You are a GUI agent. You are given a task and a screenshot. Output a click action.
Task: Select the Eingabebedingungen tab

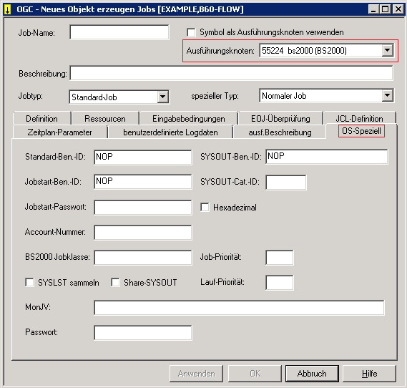tap(189, 119)
